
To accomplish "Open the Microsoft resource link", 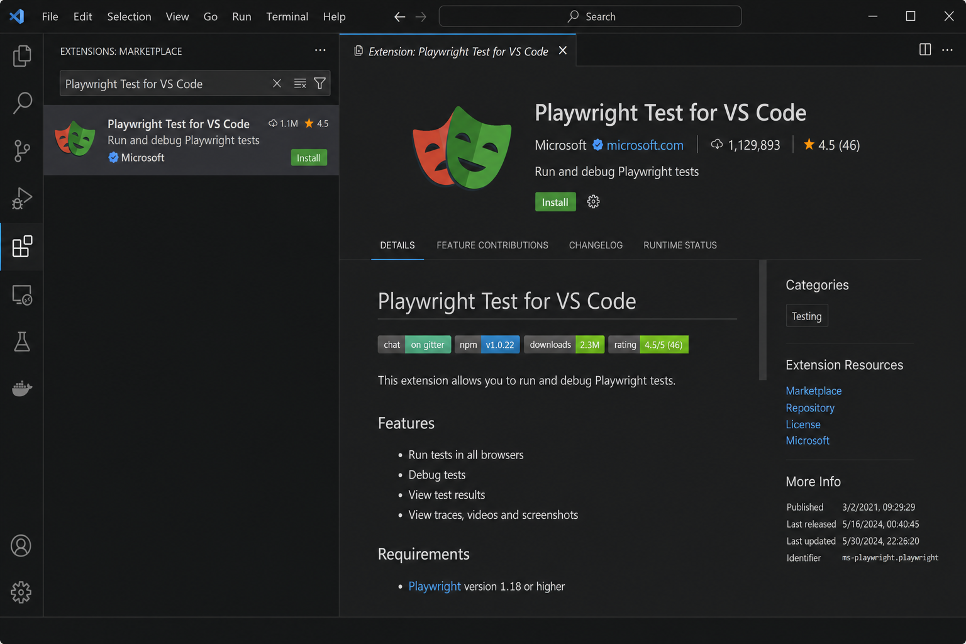I will pos(808,440).
